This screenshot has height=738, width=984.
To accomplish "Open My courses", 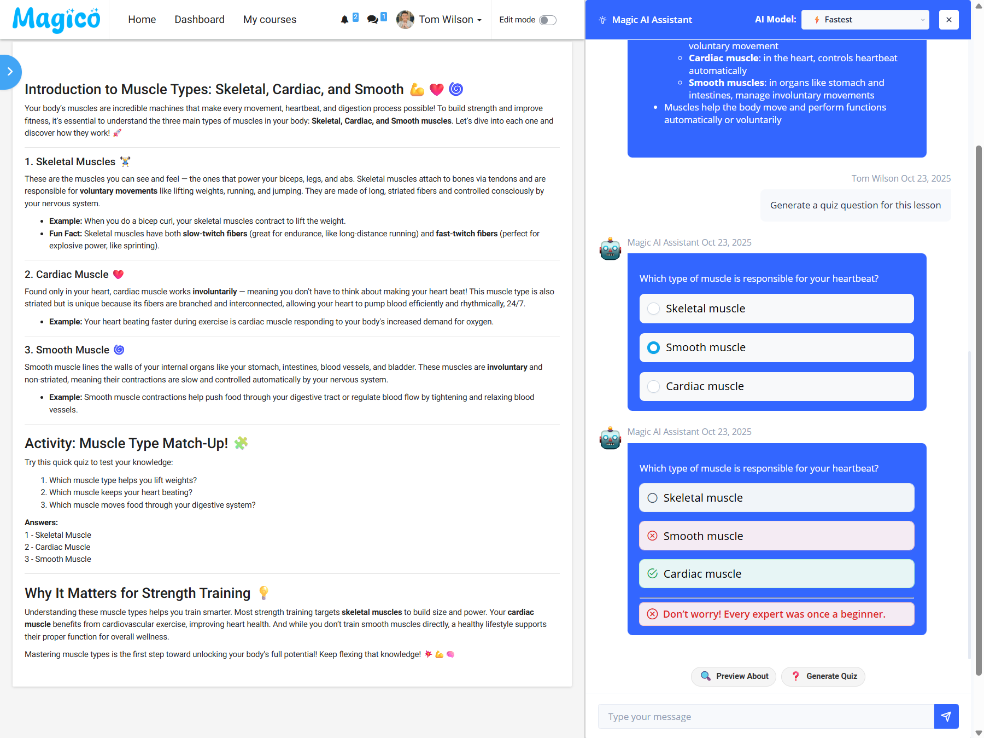I will point(269,19).
